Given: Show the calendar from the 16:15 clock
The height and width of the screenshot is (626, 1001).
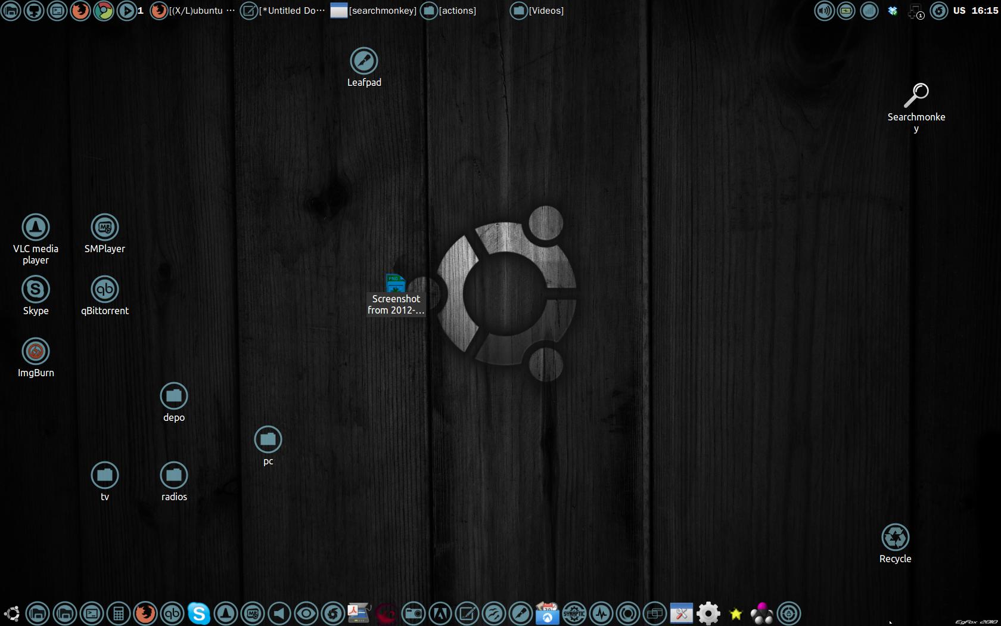Looking at the screenshot, I should (x=985, y=11).
